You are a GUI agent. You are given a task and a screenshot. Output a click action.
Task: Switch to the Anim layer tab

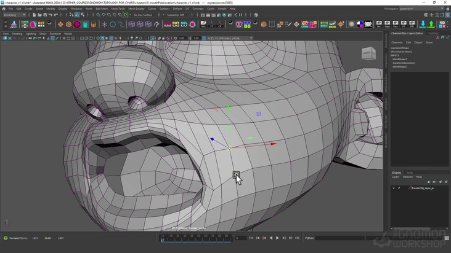tap(410, 173)
